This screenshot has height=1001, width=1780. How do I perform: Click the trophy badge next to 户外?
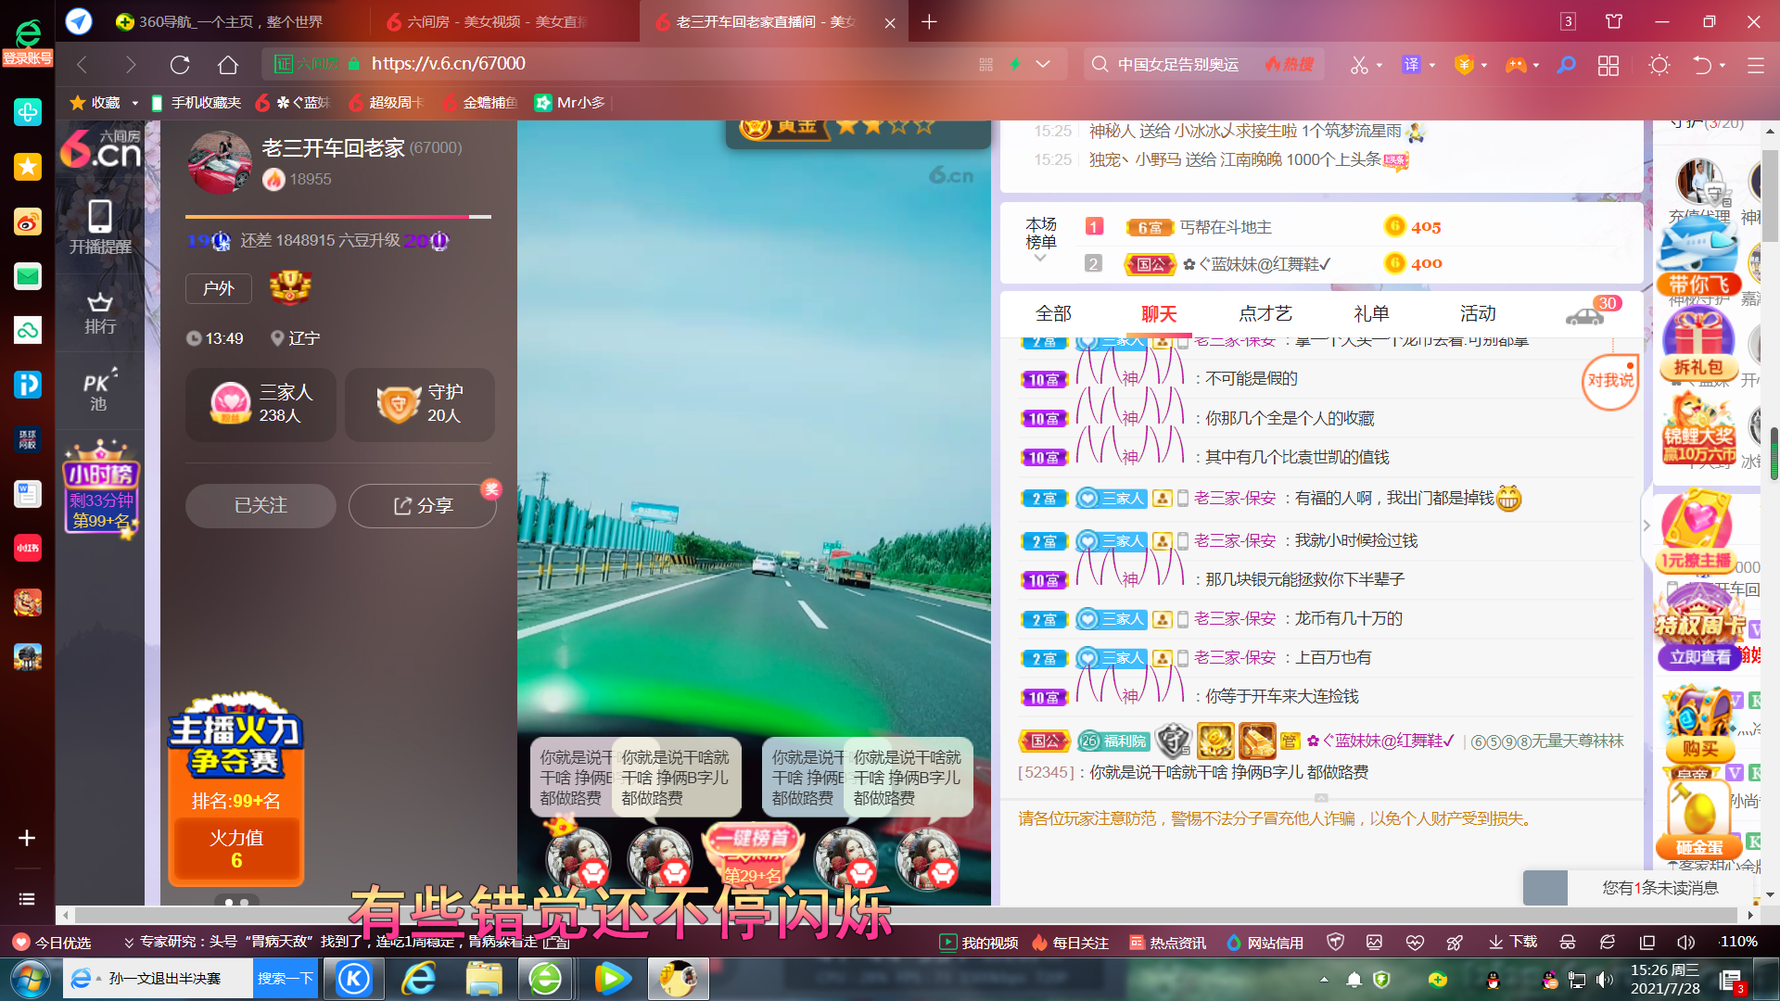pos(290,288)
